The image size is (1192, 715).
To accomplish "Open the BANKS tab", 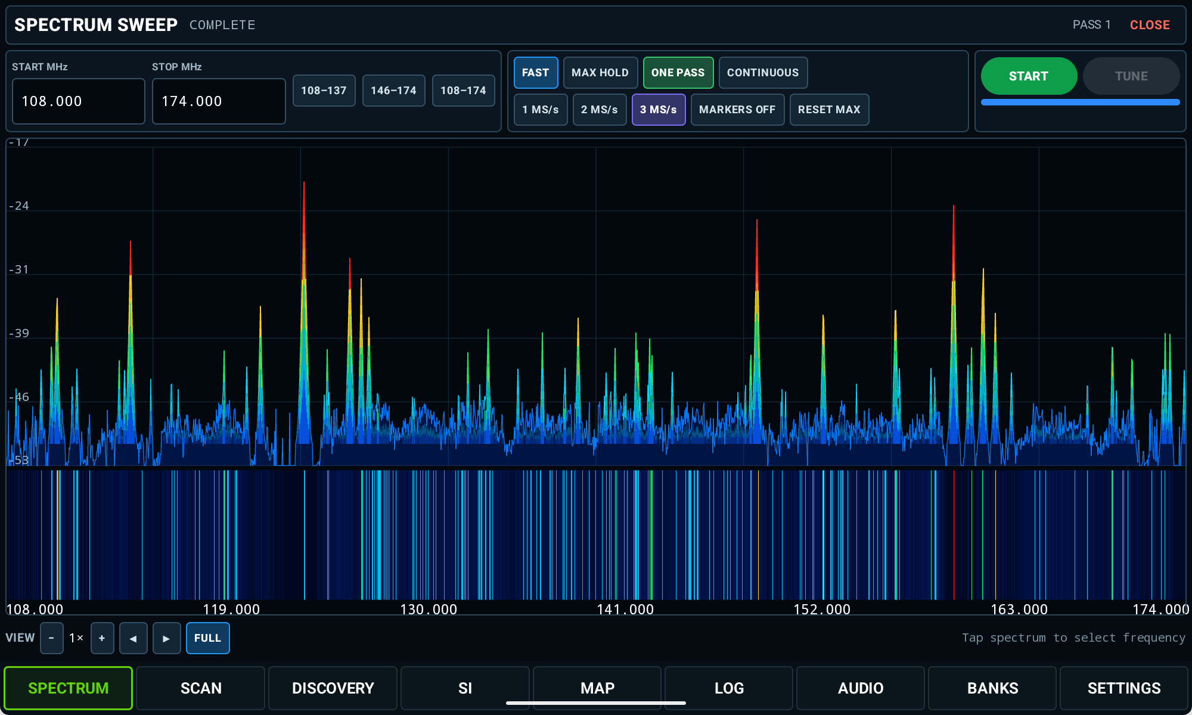I will [x=992, y=688].
